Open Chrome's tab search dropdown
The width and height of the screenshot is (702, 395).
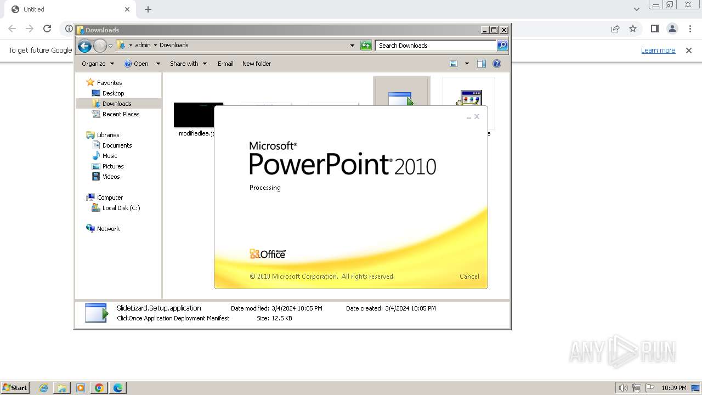(637, 9)
